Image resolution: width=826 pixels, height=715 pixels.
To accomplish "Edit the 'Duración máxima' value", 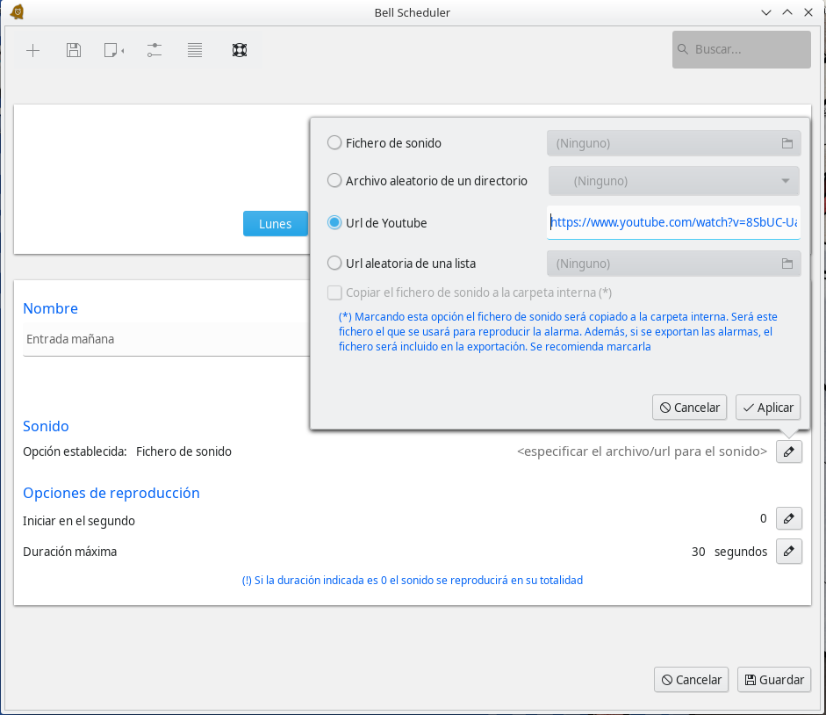I will pyautogui.click(x=788, y=552).
